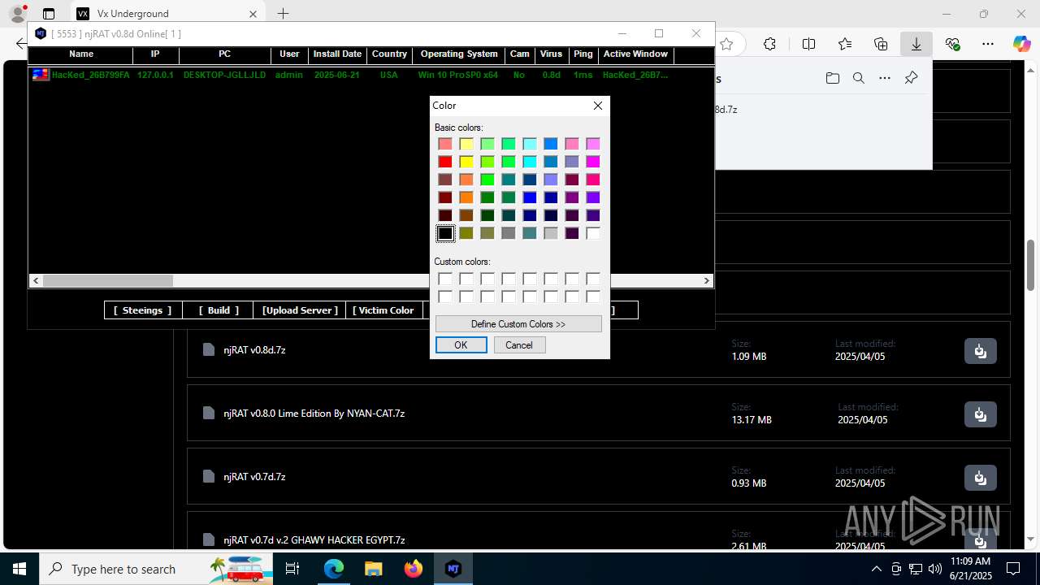
Task: Click the taskbar search box
Action: point(156,569)
